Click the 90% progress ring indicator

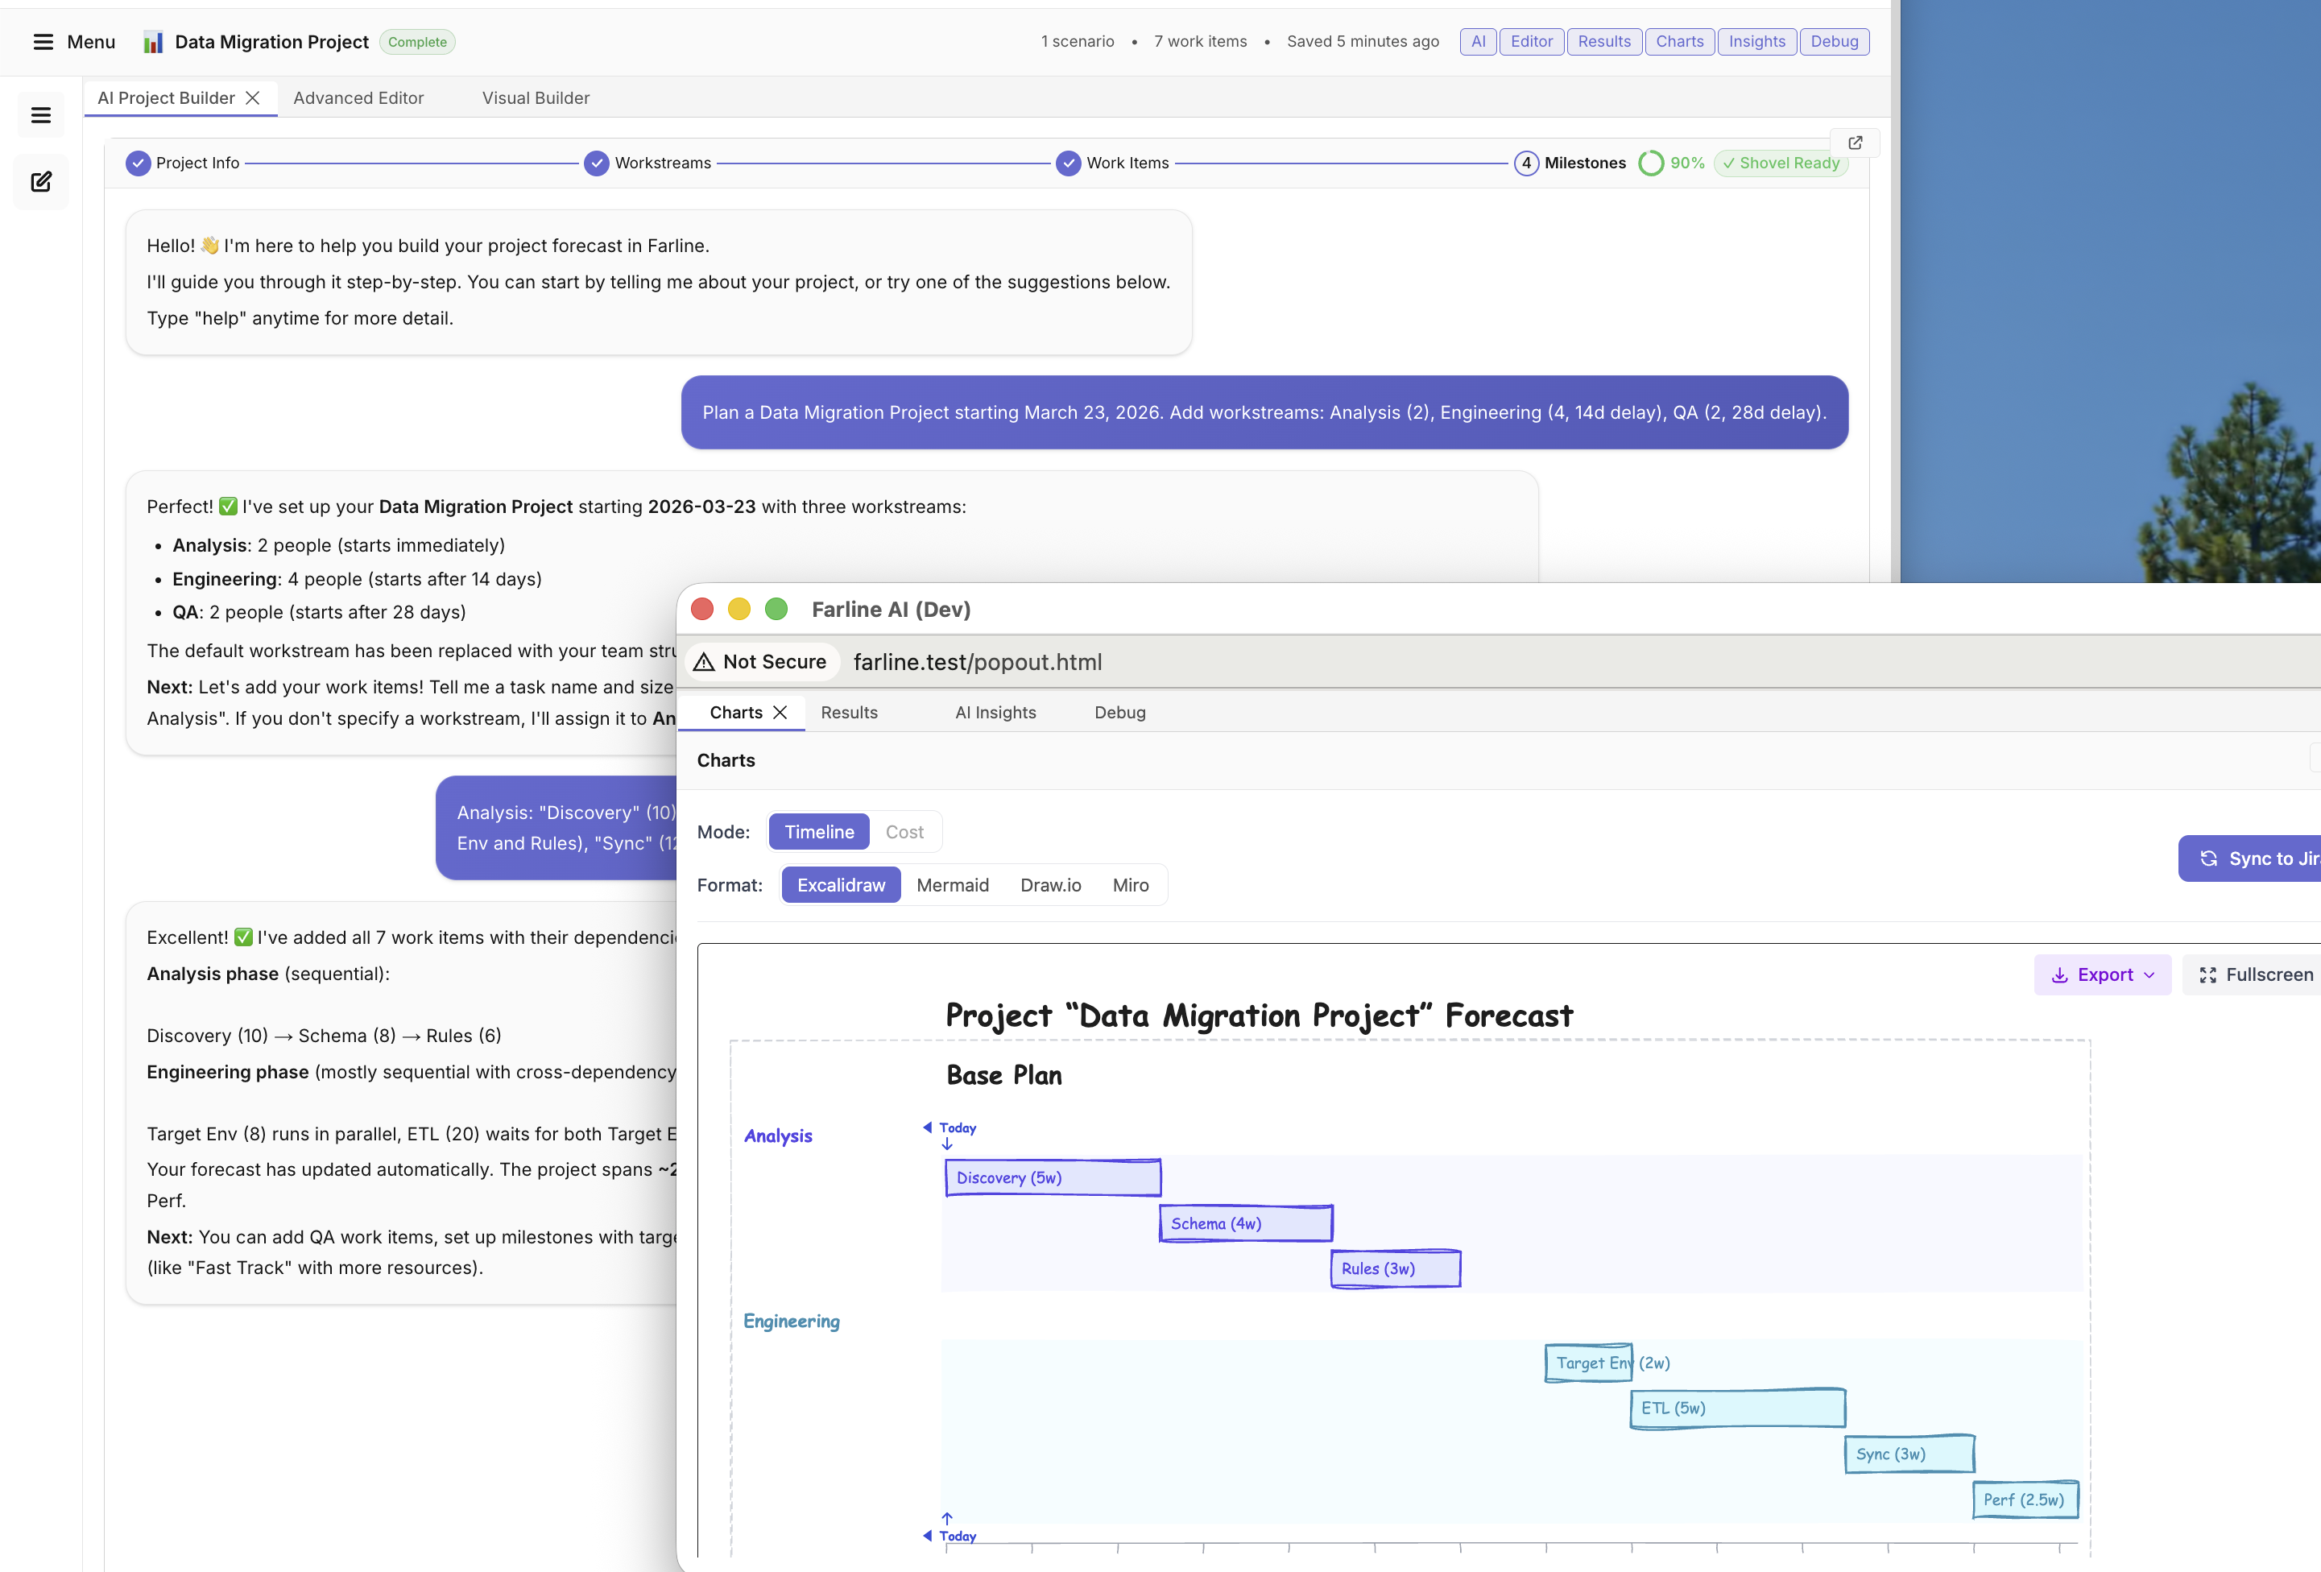[1651, 163]
